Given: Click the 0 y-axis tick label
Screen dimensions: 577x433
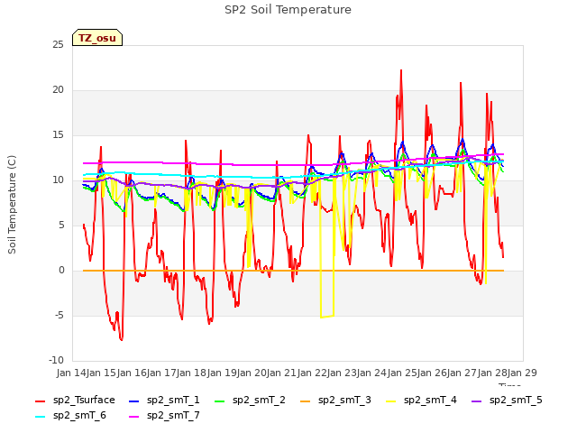Looking at the screenshot, I should [x=61, y=271].
